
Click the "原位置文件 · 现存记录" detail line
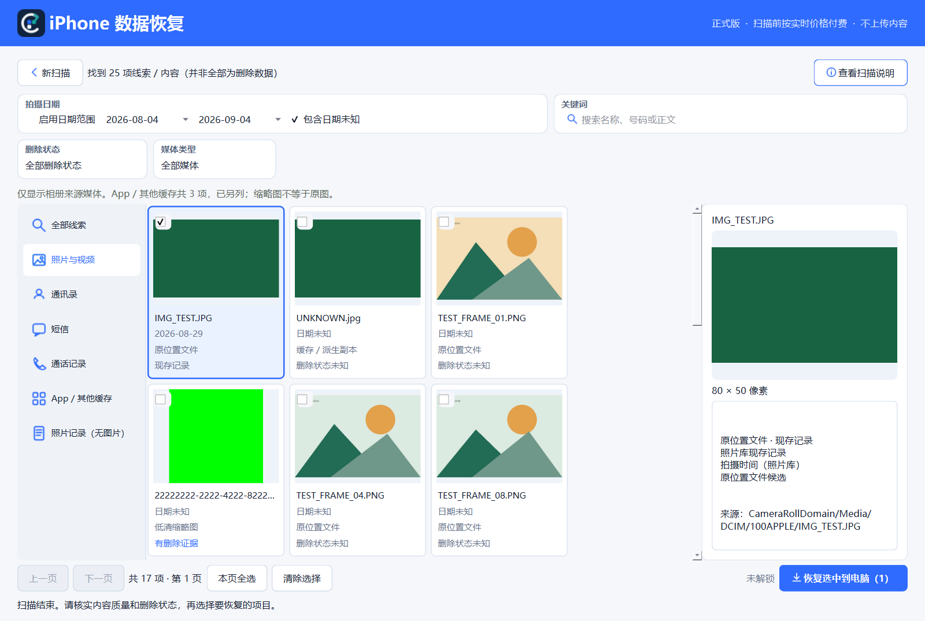click(x=767, y=440)
